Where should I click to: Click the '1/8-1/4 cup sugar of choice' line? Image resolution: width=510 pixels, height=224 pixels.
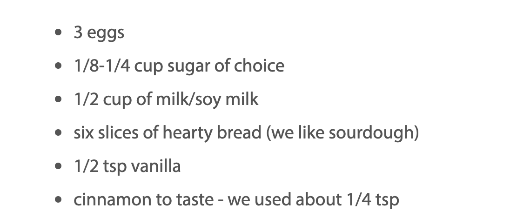179,66
